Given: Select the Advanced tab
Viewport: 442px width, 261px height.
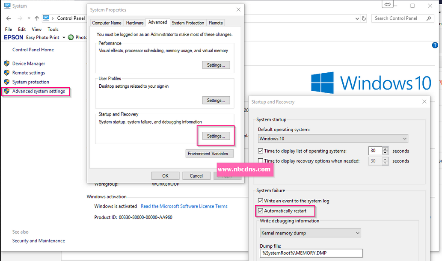Looking at the screenshot, I should click(157, 22).
